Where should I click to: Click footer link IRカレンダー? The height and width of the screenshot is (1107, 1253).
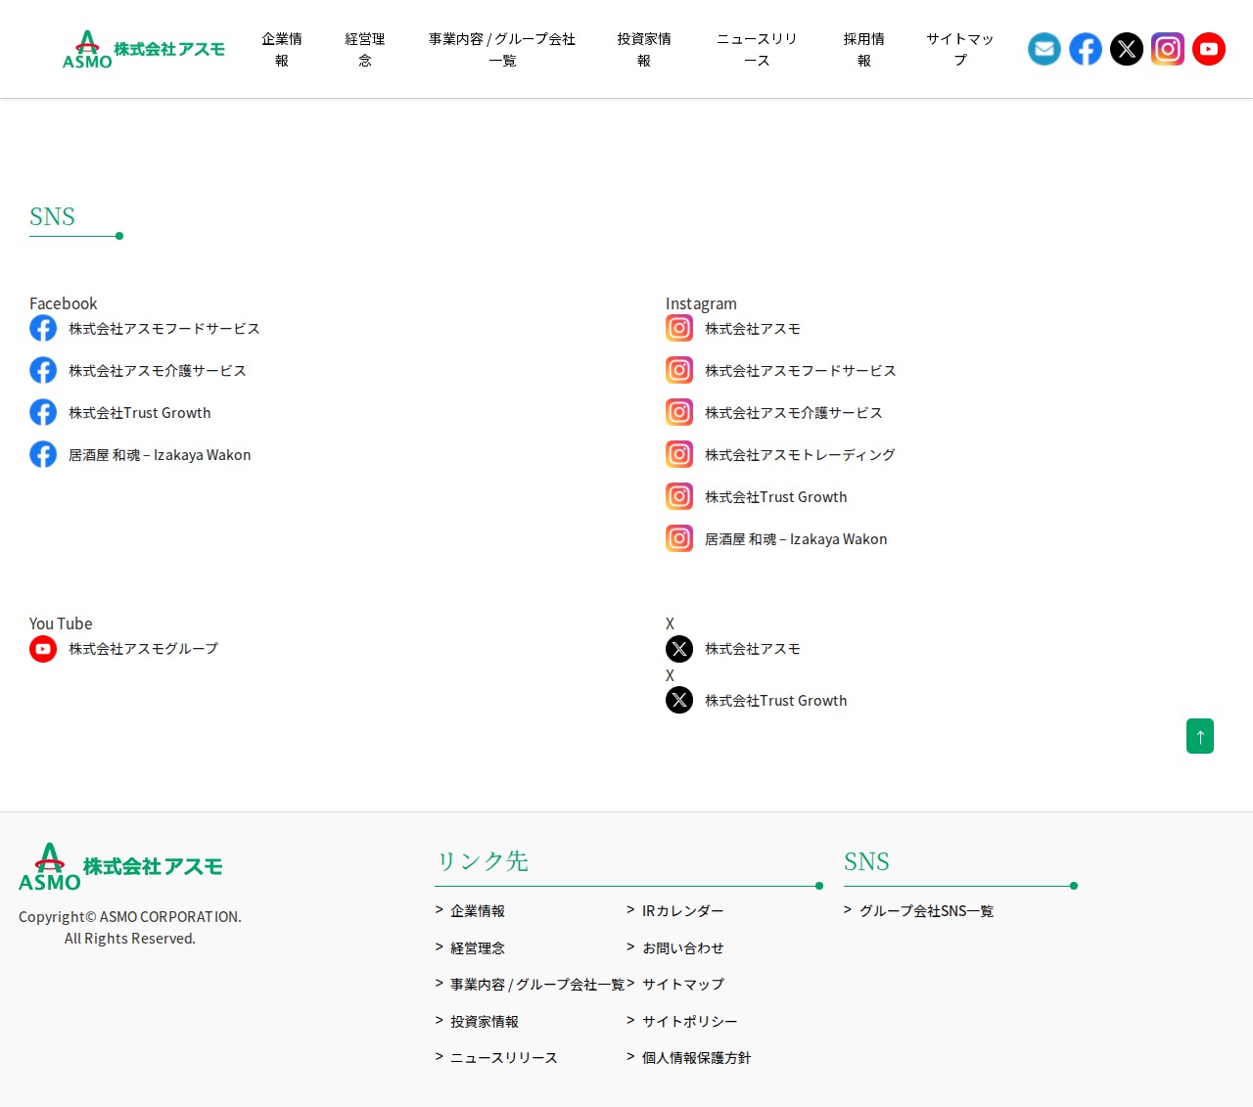683,911
